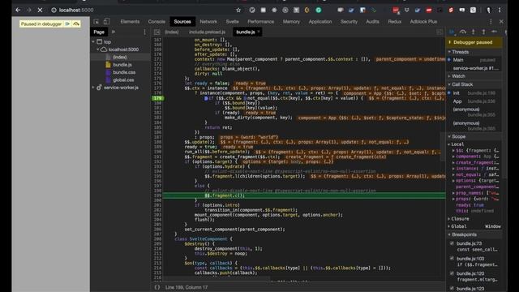Toggle the breakpoint on line 179 gutter
Image resolution: width=519 pixels, height=292 pixels.
(x=157, y=98)
